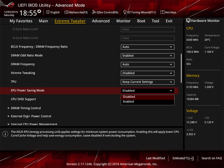
Task: Open the DRAM Odd Ratio Mode dropdown
Action: click(147, 56)
